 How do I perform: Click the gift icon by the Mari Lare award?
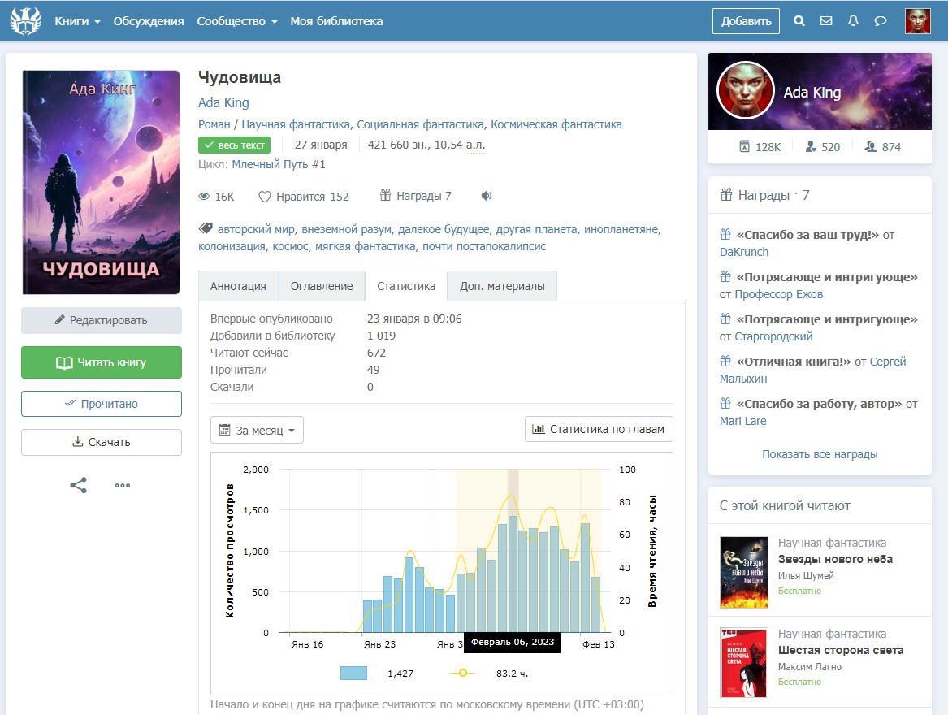(725, 404)
